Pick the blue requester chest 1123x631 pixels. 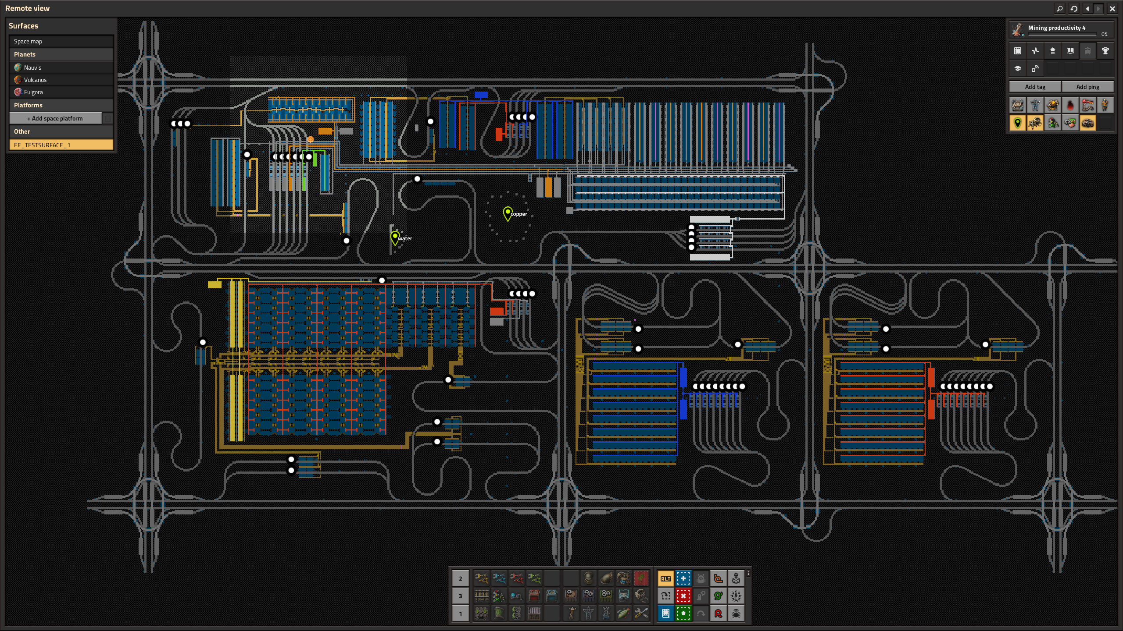552,596
